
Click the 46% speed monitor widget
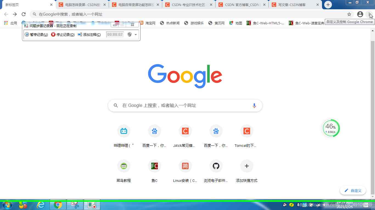[x=331, y=128]
